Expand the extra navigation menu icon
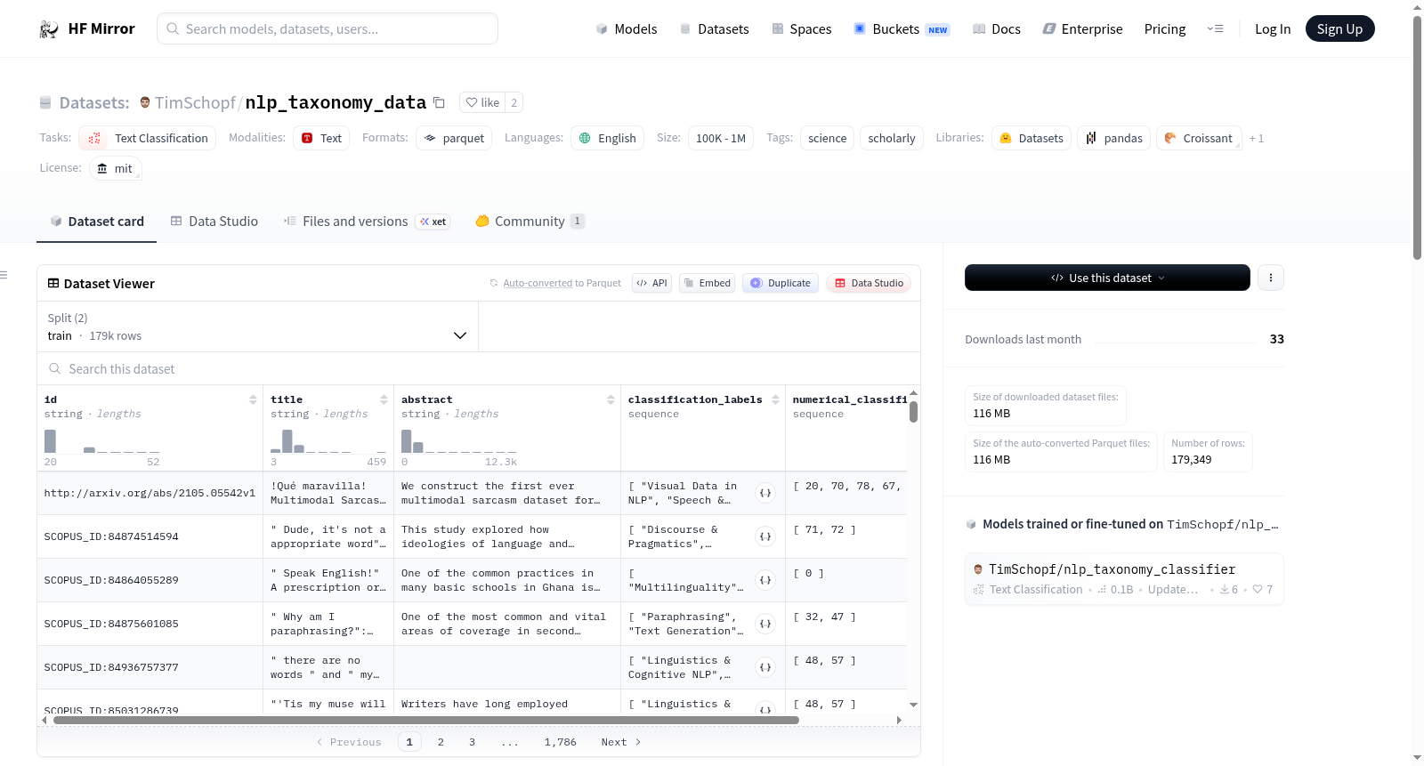1424x766 pixels. (x=1215, y=29)
